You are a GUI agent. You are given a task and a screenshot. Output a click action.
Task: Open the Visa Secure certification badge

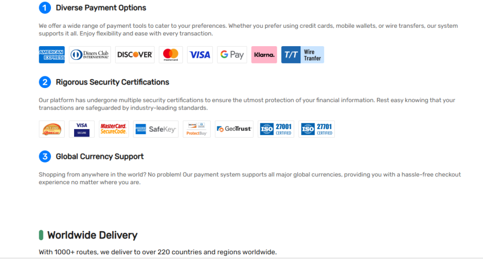(x=82, y=129)
